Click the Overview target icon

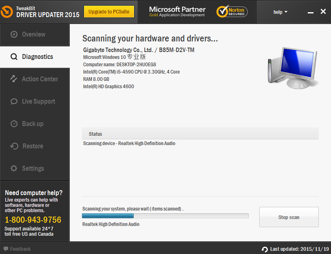14,34
